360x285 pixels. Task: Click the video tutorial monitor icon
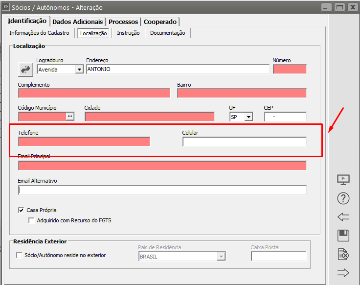[x=343, y=180]
